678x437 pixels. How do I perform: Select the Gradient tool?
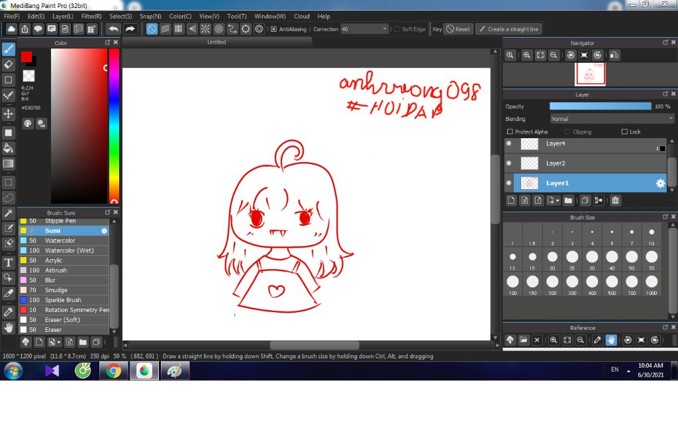(x=8, y=164)
